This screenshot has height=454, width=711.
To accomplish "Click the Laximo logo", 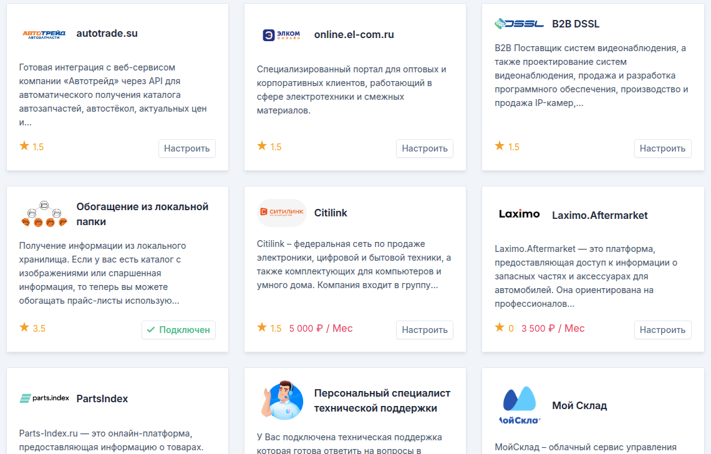I will point(519,214).
